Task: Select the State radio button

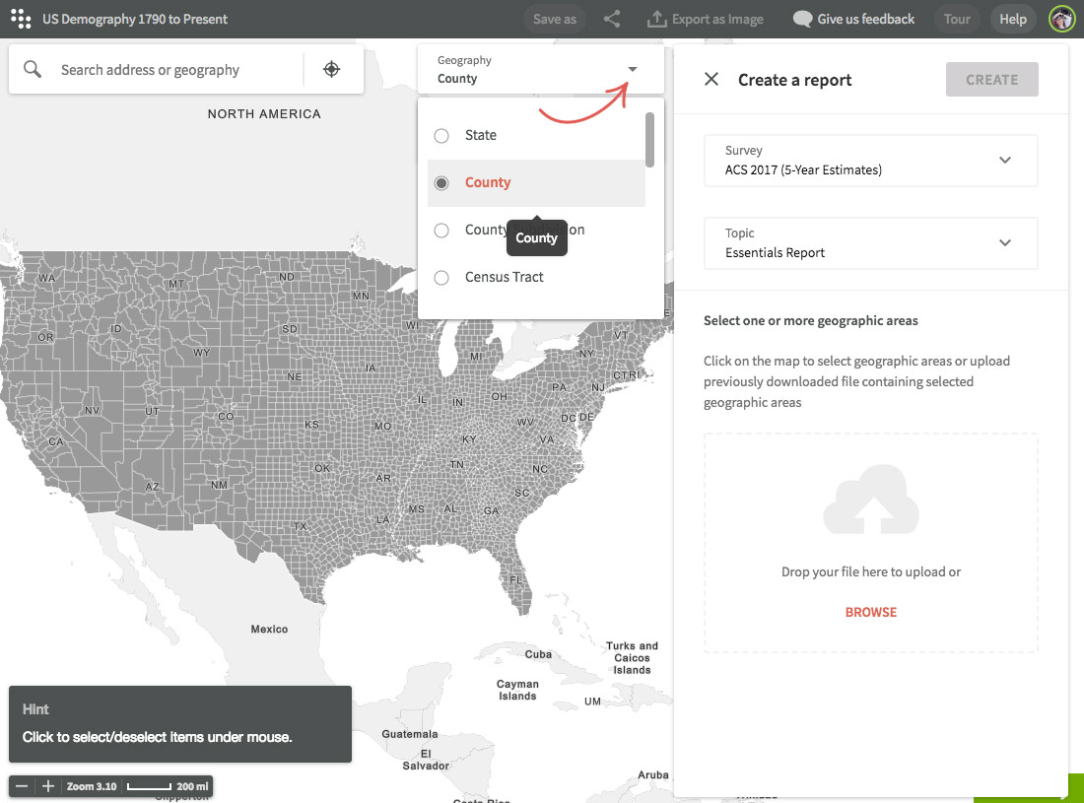Action: [441, 136]
